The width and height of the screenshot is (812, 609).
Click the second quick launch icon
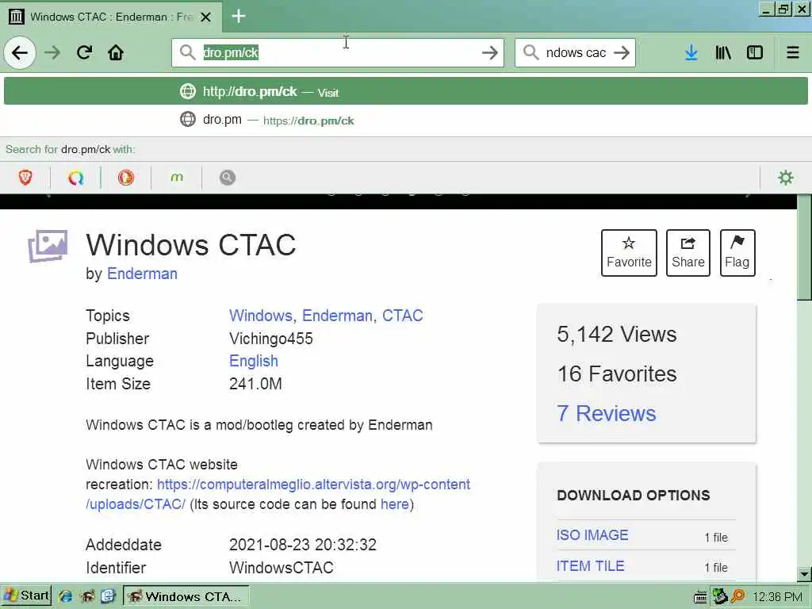pos(87,596)
